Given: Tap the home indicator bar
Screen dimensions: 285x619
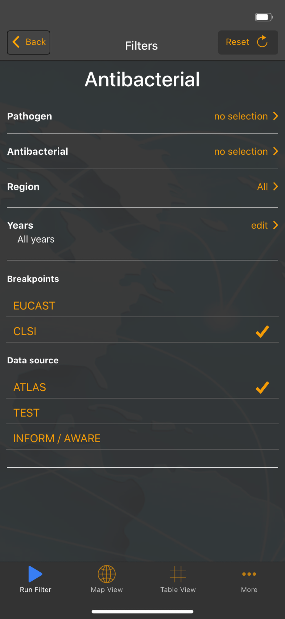Looking at the screenshot, I should pos(142,612).
